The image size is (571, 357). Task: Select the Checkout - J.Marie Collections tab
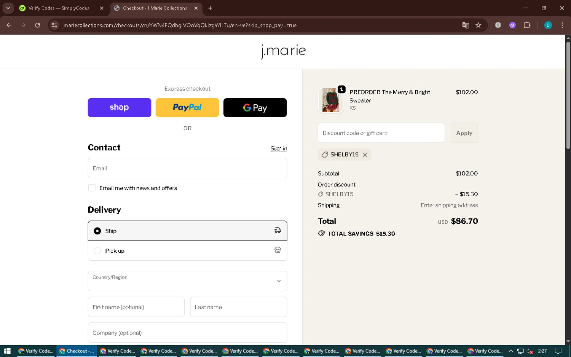click(x=155, y=8)
